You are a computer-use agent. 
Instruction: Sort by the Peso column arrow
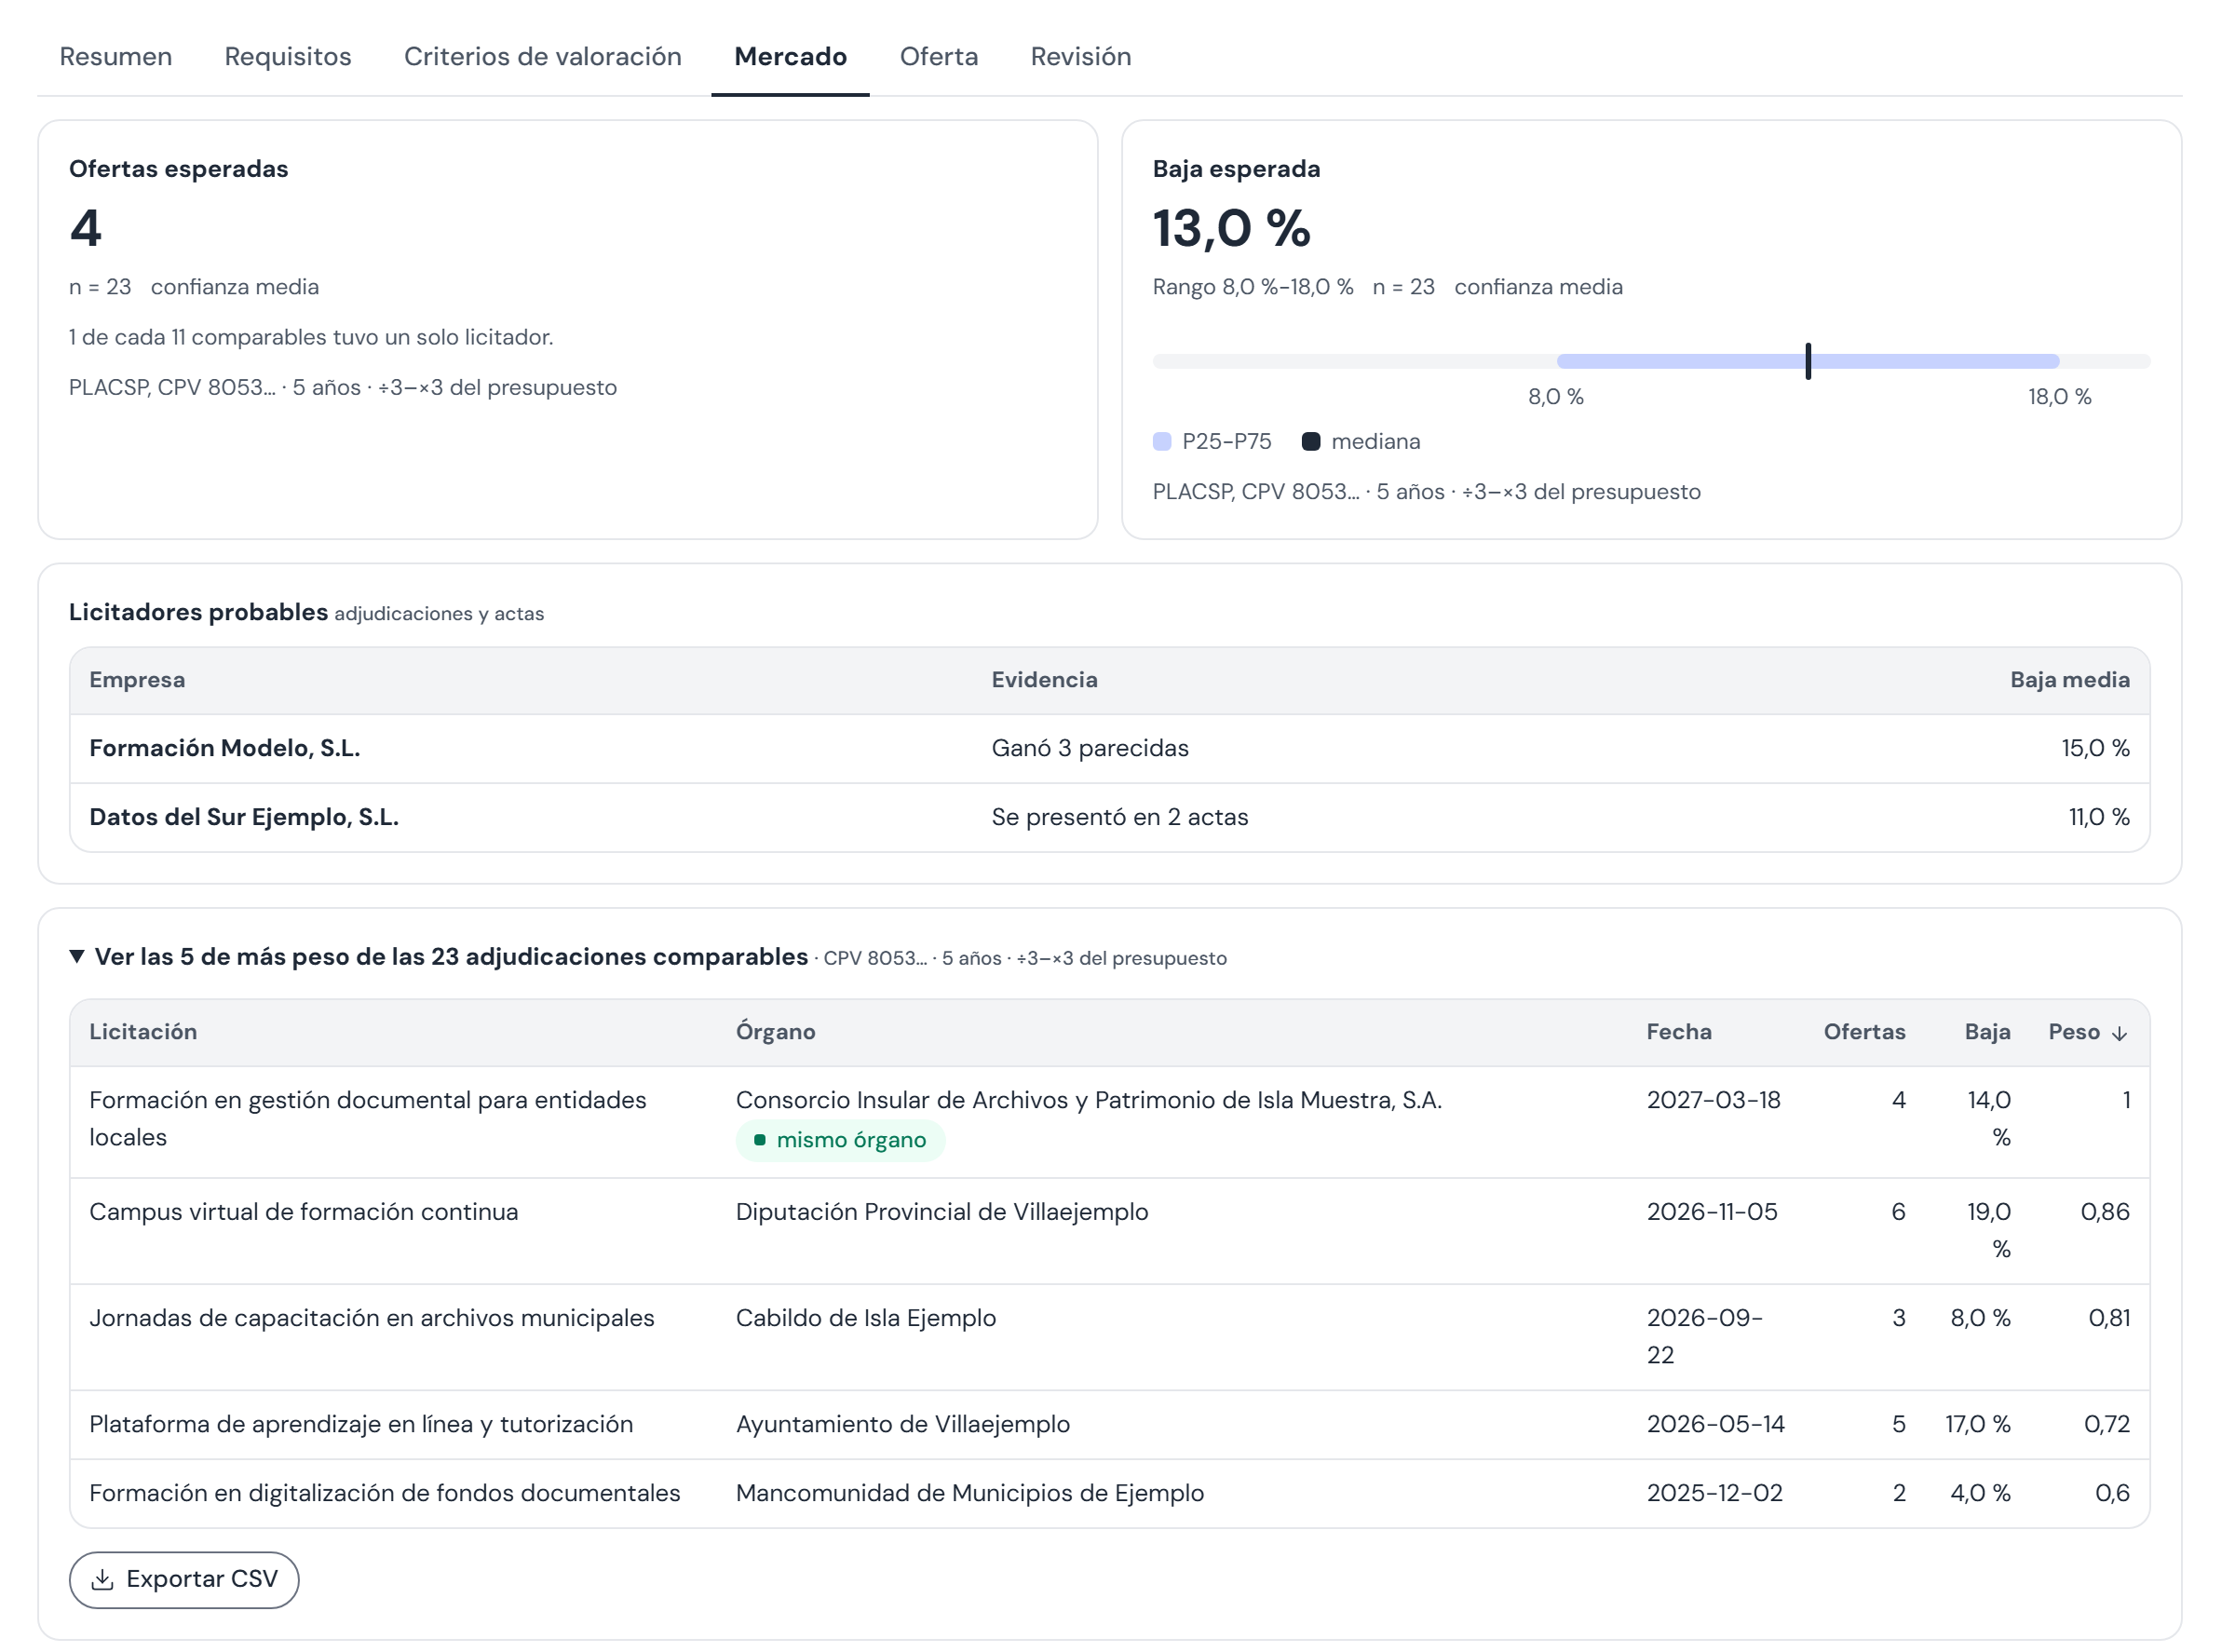2119,1034
